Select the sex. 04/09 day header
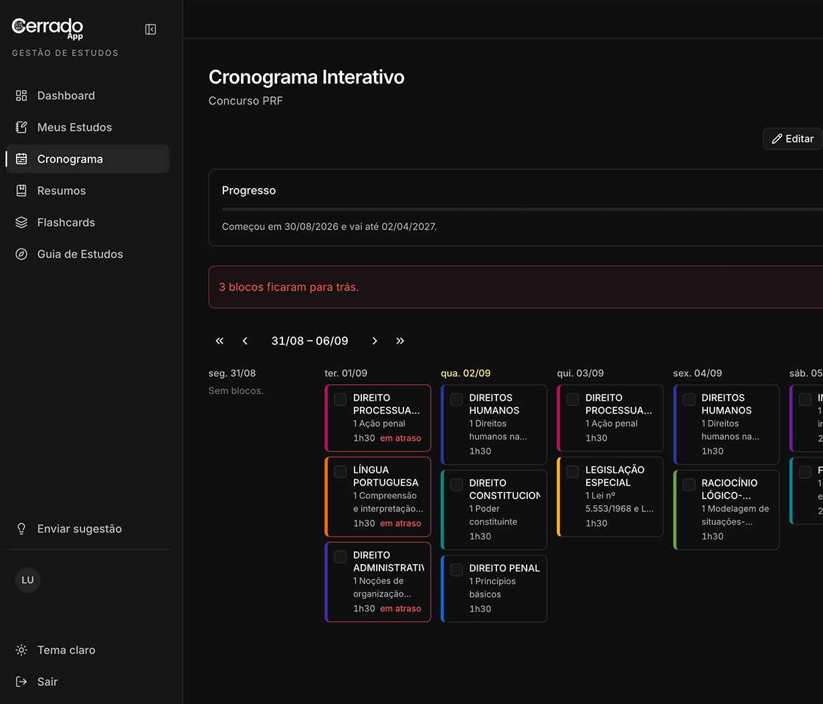 (698, 373)
